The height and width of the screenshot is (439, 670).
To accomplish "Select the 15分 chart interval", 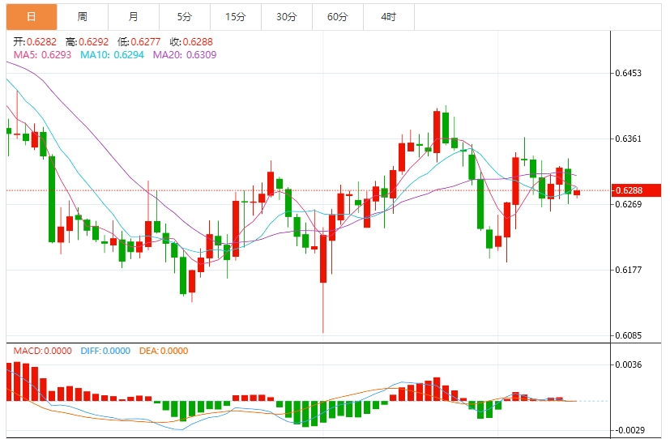I will tap(235, 16).
